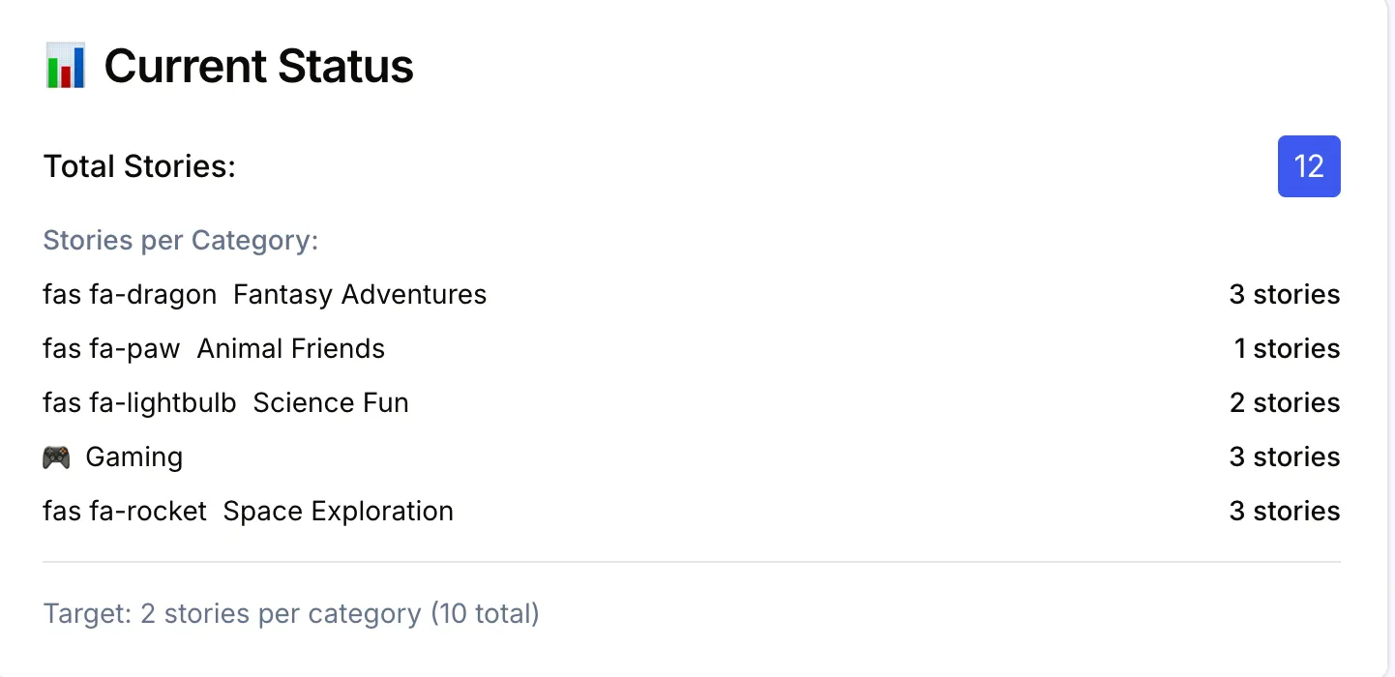Click the fa-paw icon placeholder for Animal Friends
The image size is (1395, 677).
[111, 348]
